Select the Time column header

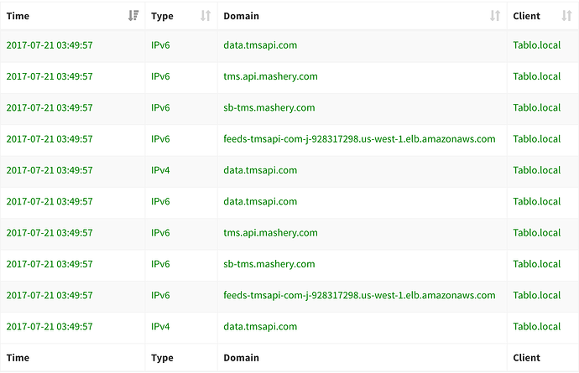[x=18, y=16]
